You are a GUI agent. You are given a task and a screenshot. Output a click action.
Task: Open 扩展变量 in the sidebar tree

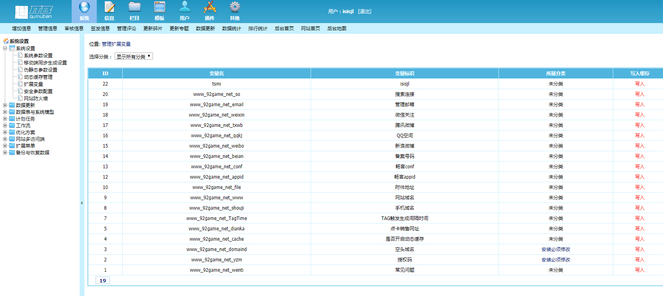point(33,84)
